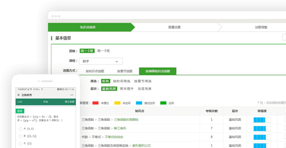Switch to the 按知识点选题 tab

[95, 71]
